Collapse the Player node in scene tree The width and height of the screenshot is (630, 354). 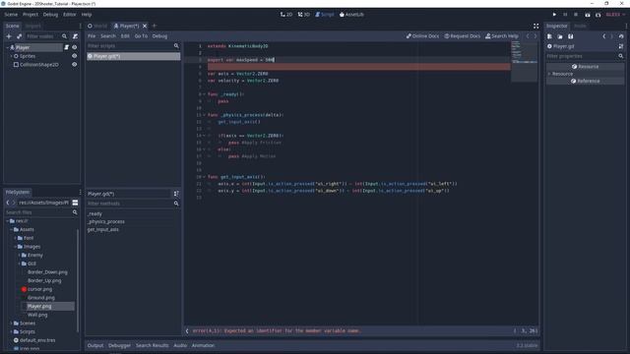click(8, 47)
